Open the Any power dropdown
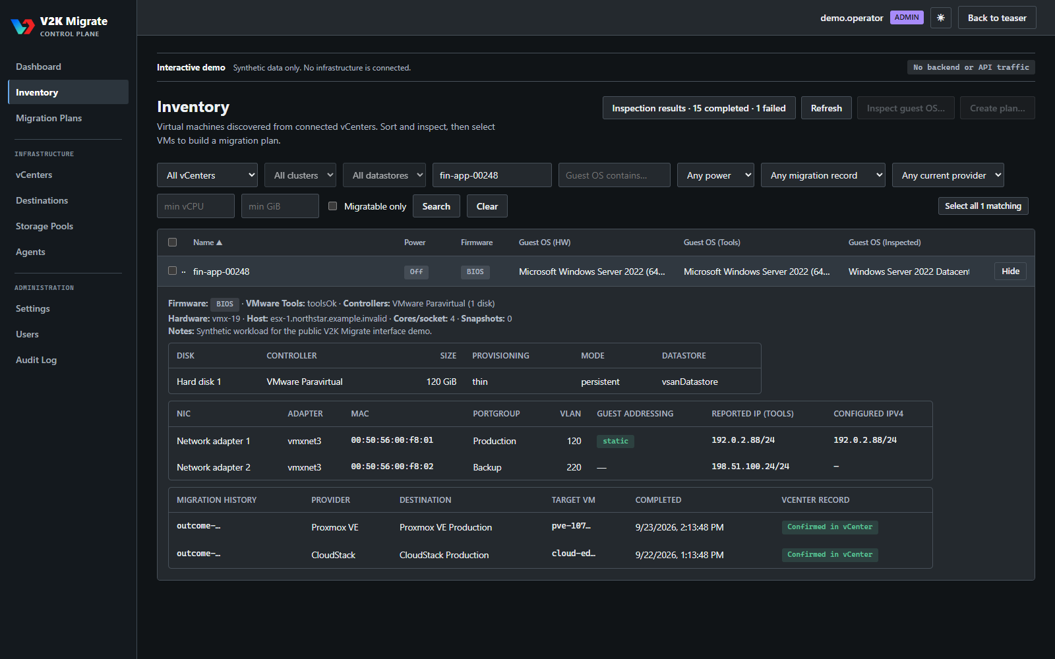This screenshot has width=1055, height=659. pos(715,175)
